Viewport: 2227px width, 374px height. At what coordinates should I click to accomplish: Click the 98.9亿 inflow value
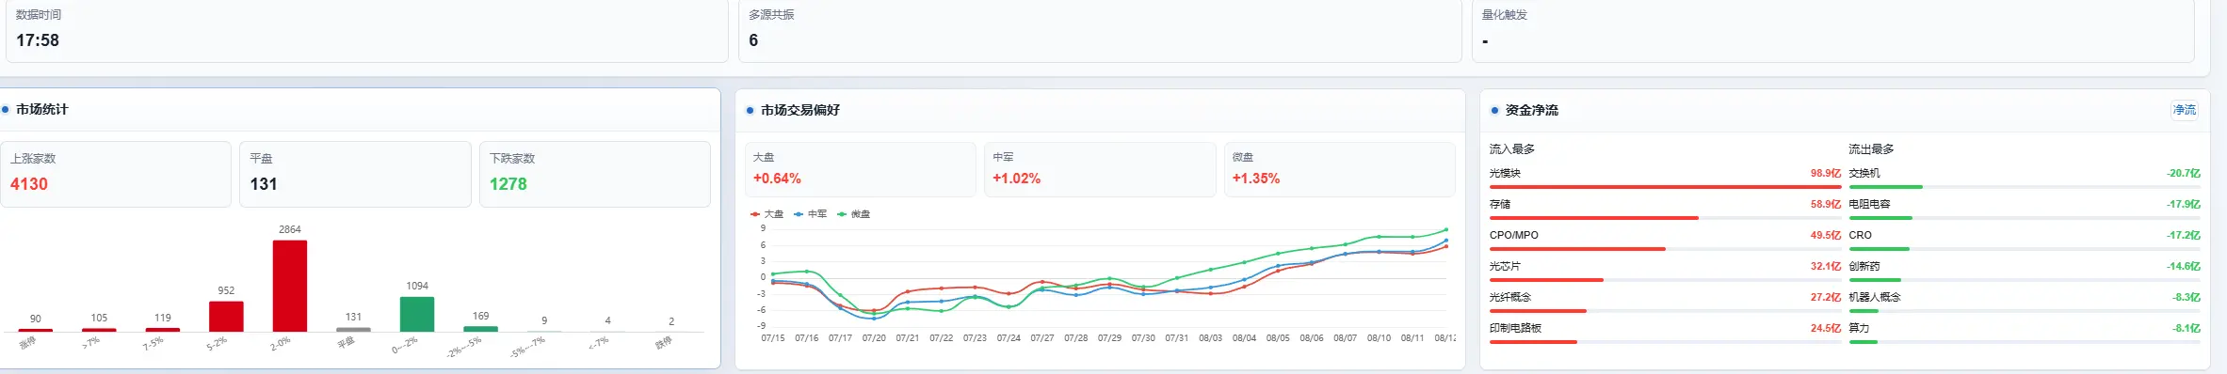[1825, 173]
